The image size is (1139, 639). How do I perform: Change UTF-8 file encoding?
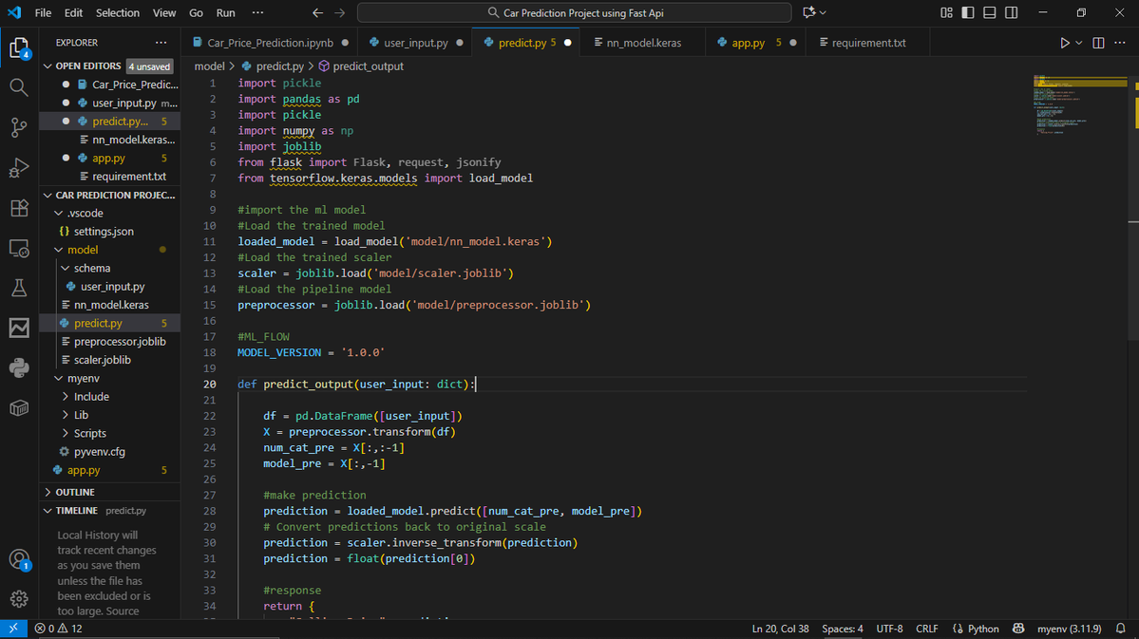coord(889,629)
